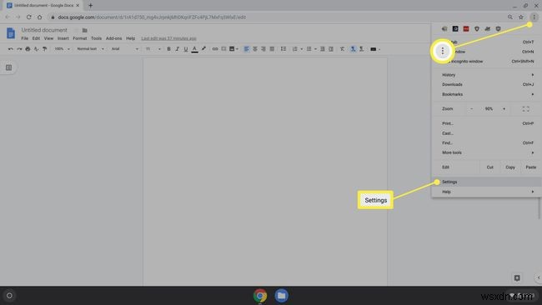Align text right
The image size is (542, 305).
(263, 49)
